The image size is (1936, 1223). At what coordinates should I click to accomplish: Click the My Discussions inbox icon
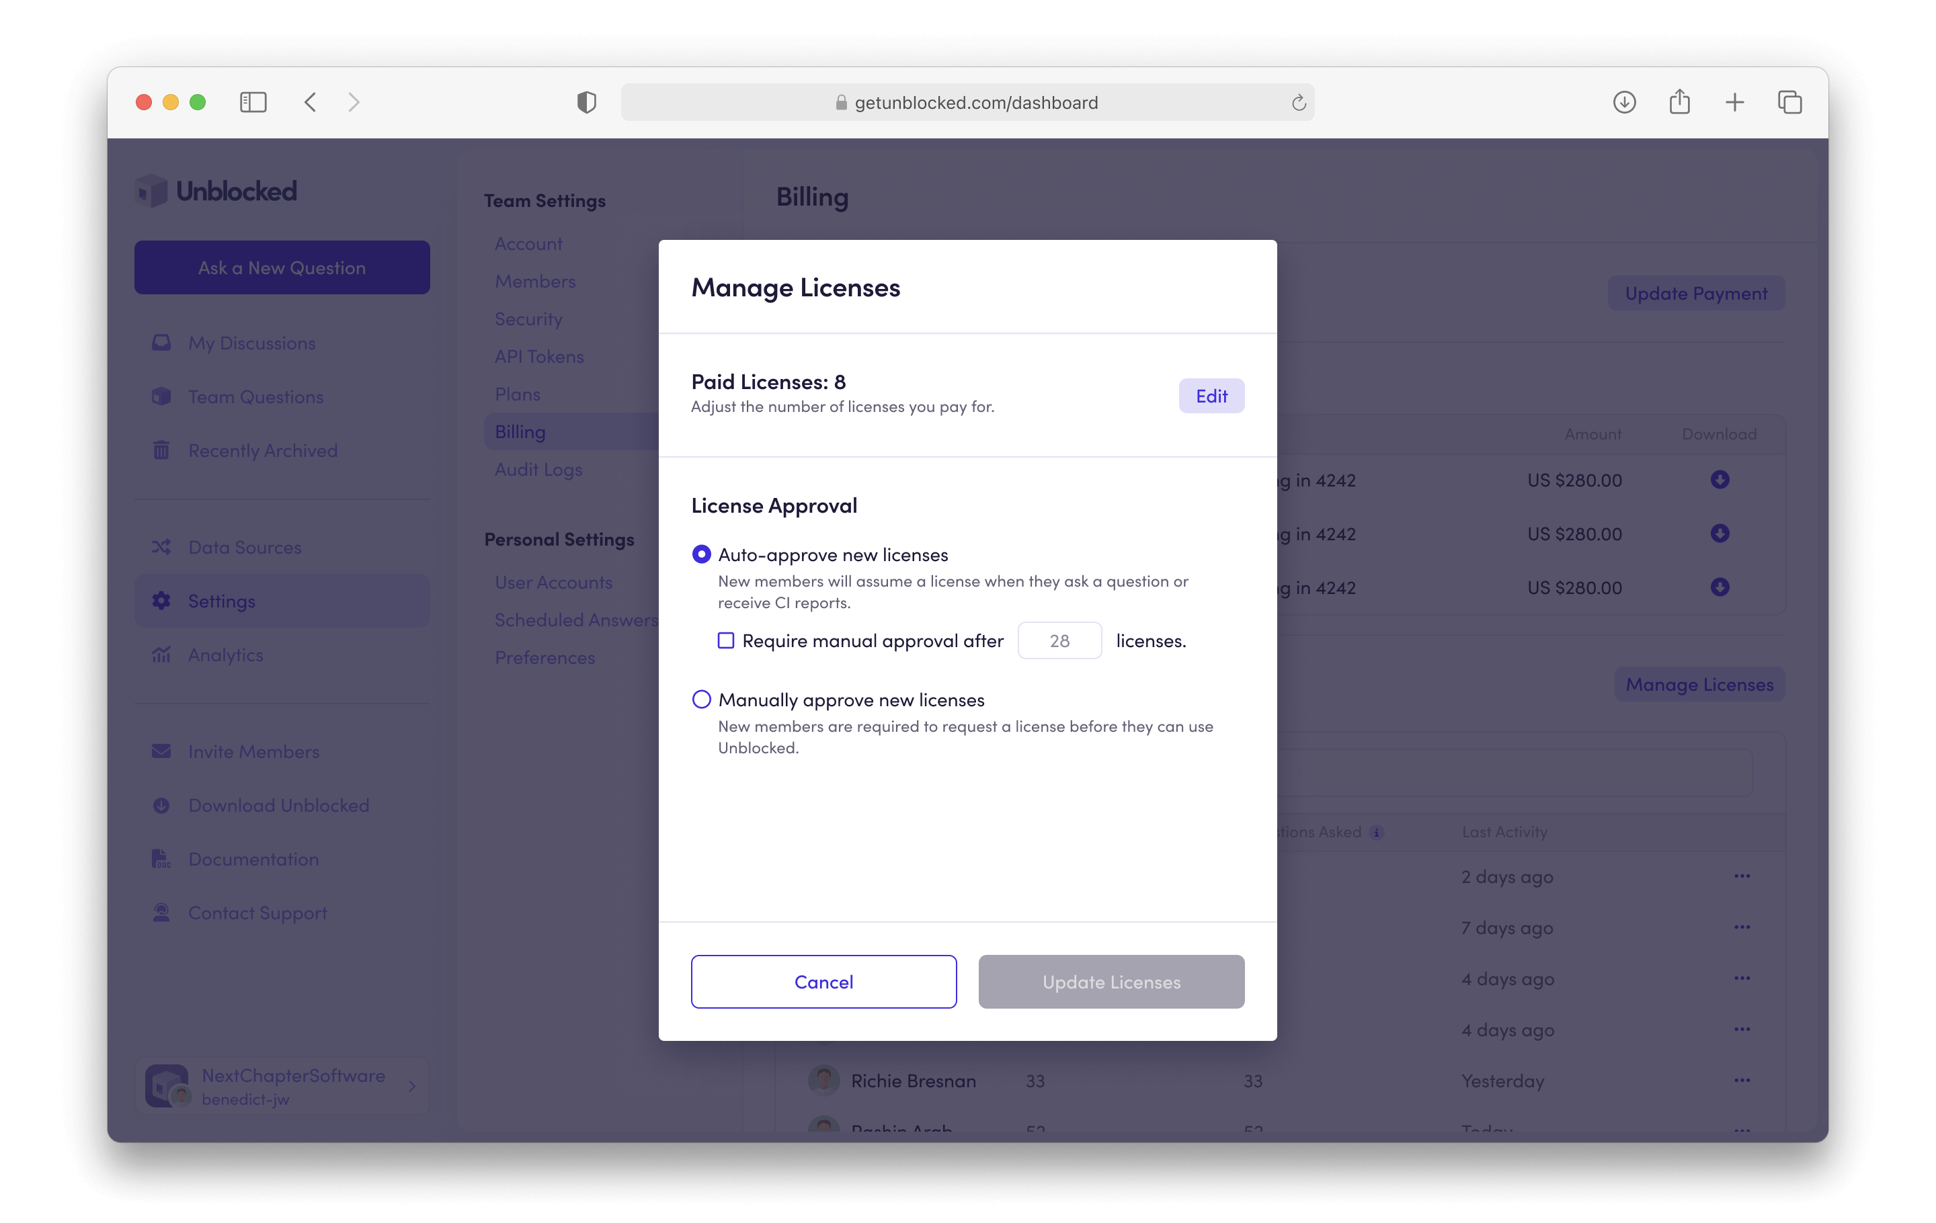(x=161, y=343)
